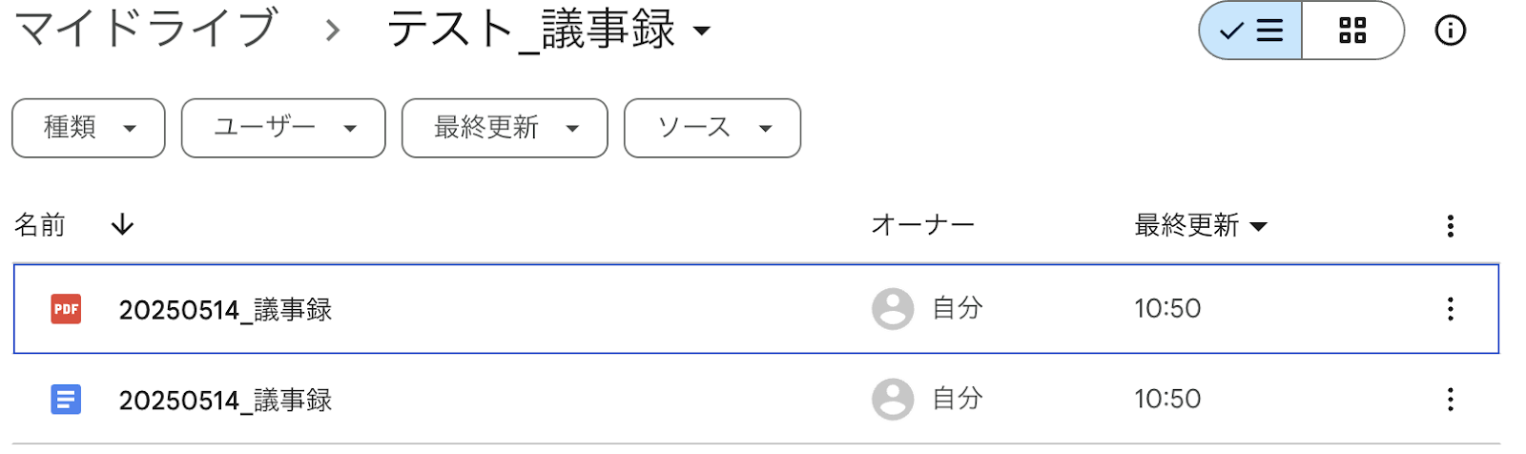Viewport: 1526px width, 454px height.
Task: Click the owner avatar on the PDF row
Action: (x=893, y=309)
